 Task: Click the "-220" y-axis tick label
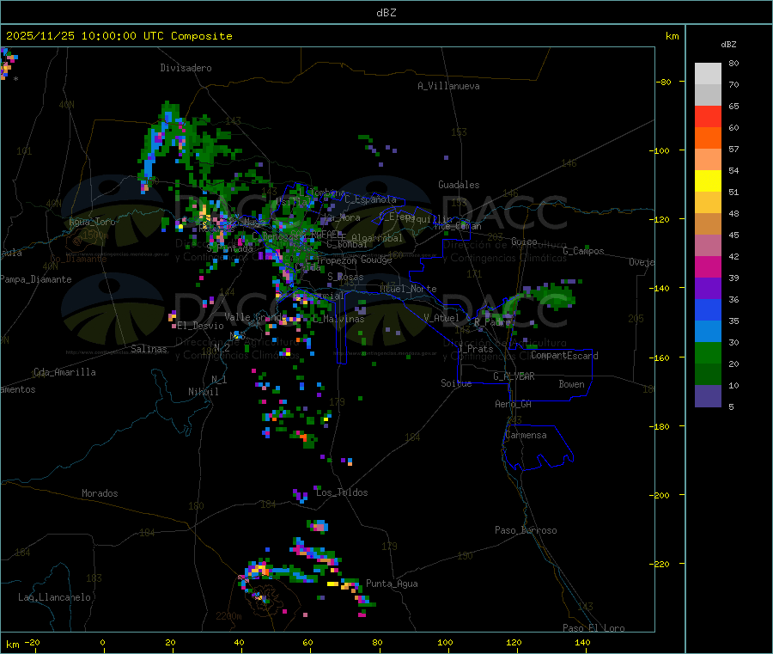[660, 565]
